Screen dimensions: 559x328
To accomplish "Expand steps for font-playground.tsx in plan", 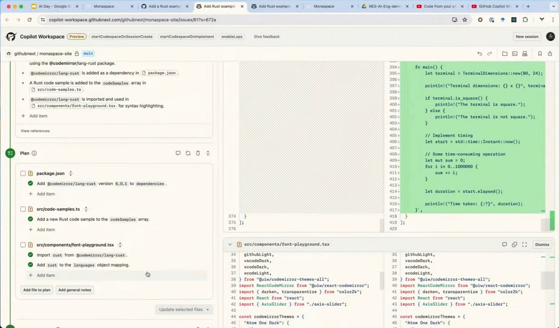I will click(120, 245).
